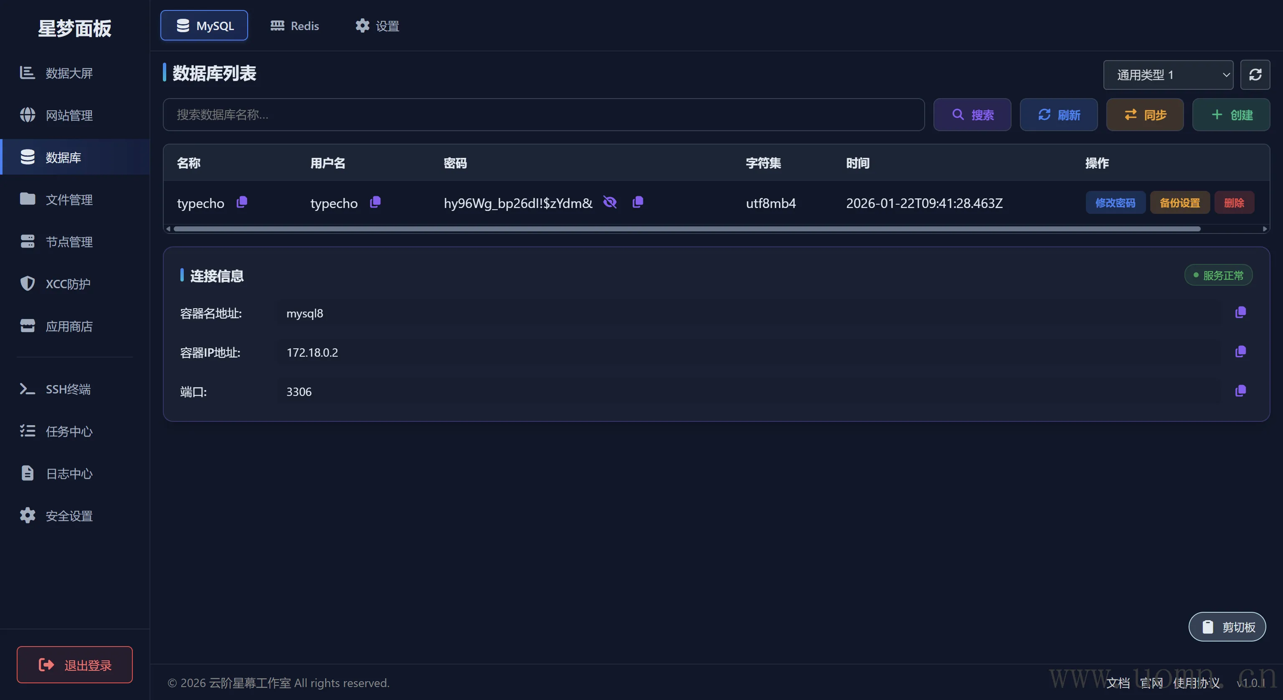
Task: Expand the 通用类型 1 dropdown
Action: pyautogui.click(x=1168, y=75)
